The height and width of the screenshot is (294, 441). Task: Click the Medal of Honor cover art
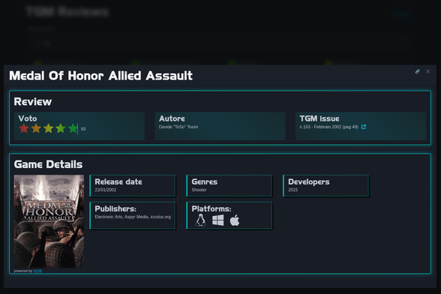49,221
